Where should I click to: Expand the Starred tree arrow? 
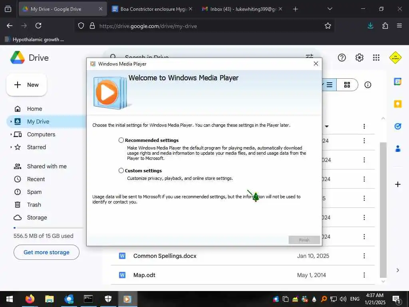(x=11, y=147)
